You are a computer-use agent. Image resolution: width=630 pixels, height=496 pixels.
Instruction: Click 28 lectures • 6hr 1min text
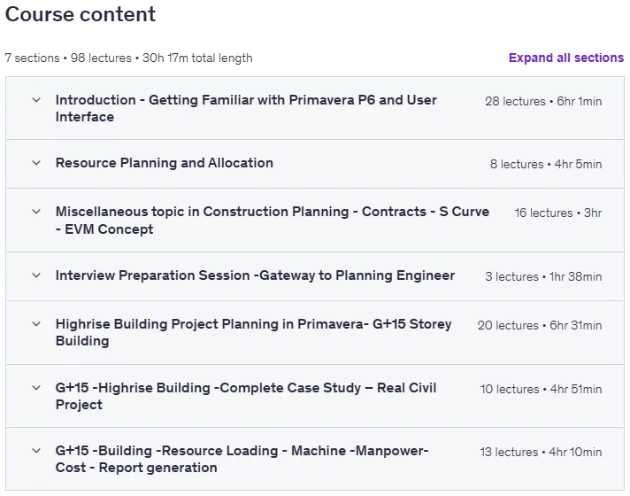coord(543,101)
